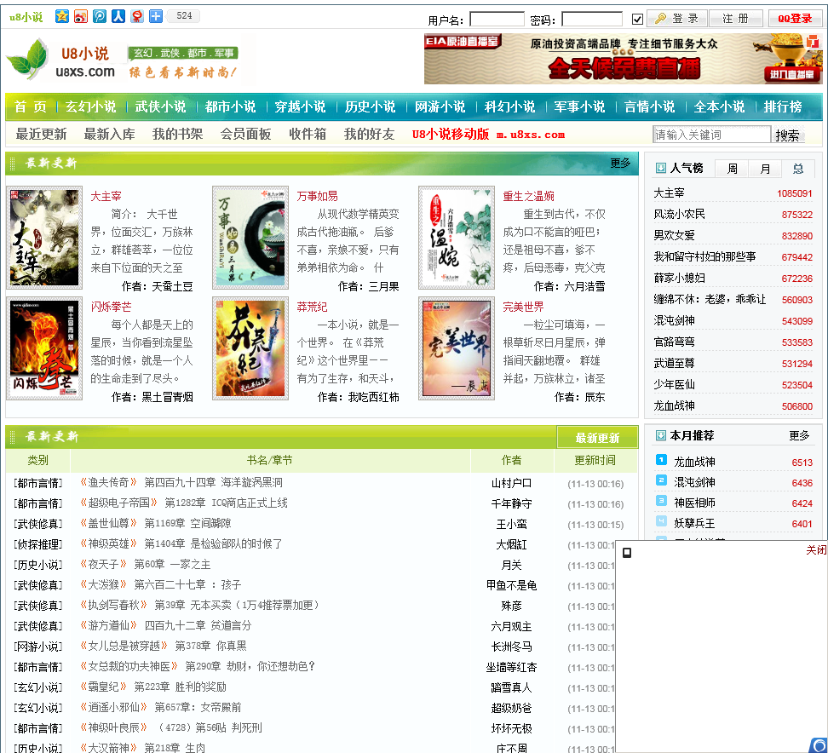Share to QQ Zone star icon
828x753 pixels.
(62, 16)
